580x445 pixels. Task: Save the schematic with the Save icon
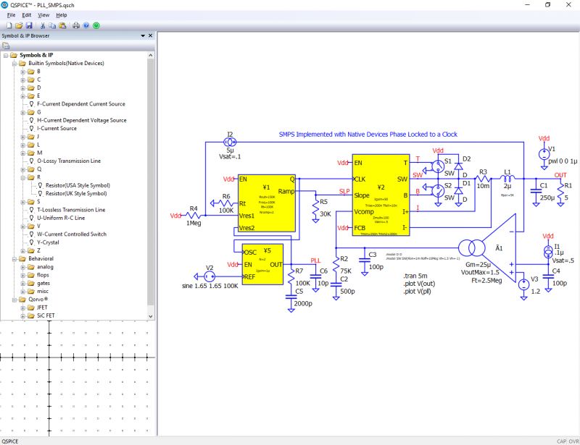tap(29, 25)
